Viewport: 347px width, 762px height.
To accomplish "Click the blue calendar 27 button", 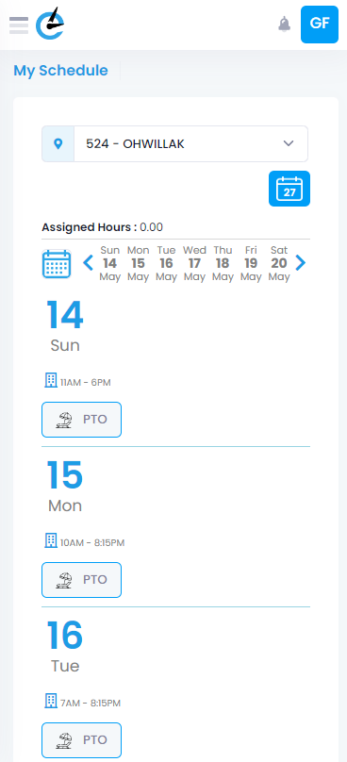I will 289,189.
